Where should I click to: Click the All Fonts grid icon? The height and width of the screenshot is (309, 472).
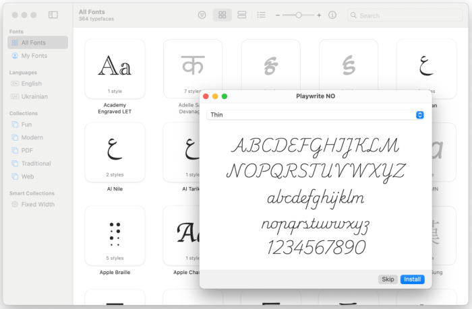tap(15, 42)
